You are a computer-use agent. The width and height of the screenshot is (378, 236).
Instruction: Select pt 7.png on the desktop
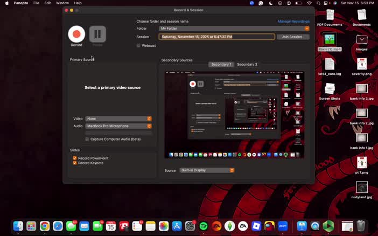pyautogui.click(x=362, y=165)
